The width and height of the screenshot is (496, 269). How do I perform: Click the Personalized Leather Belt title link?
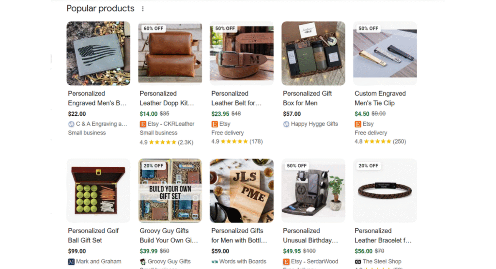coord(236,98)
